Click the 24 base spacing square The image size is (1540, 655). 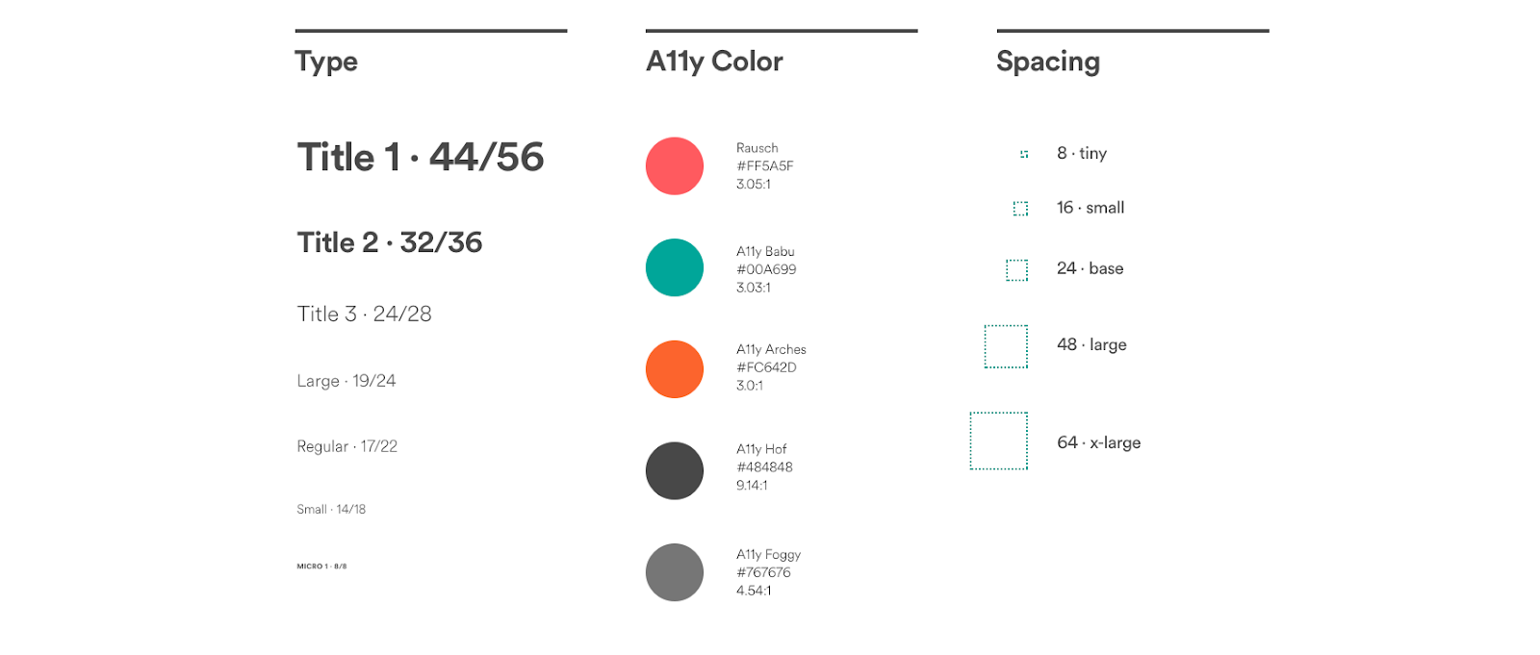pos(1016,270)
